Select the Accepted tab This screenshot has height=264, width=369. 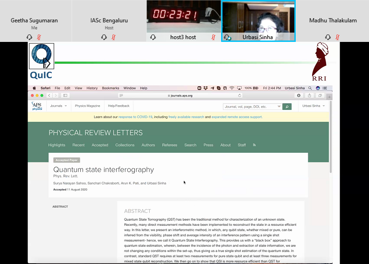[100, 145]
